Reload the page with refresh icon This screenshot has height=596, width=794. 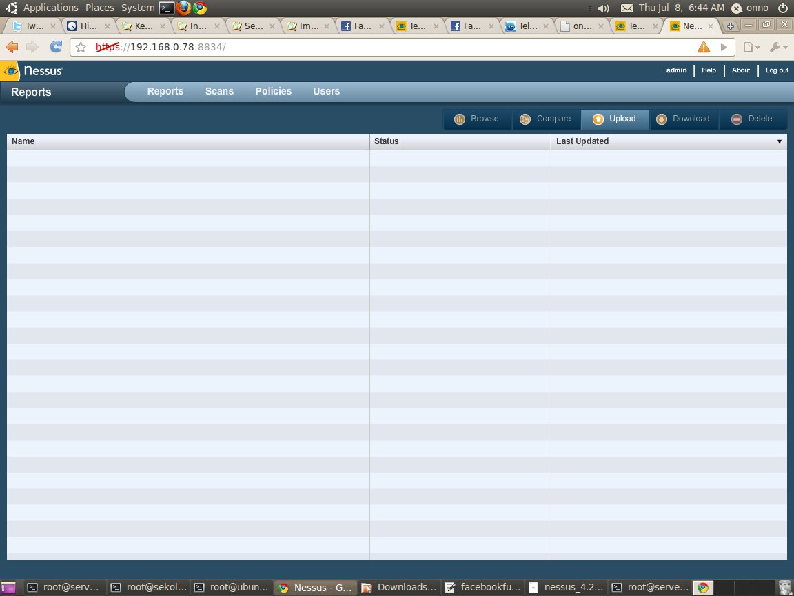56,47
